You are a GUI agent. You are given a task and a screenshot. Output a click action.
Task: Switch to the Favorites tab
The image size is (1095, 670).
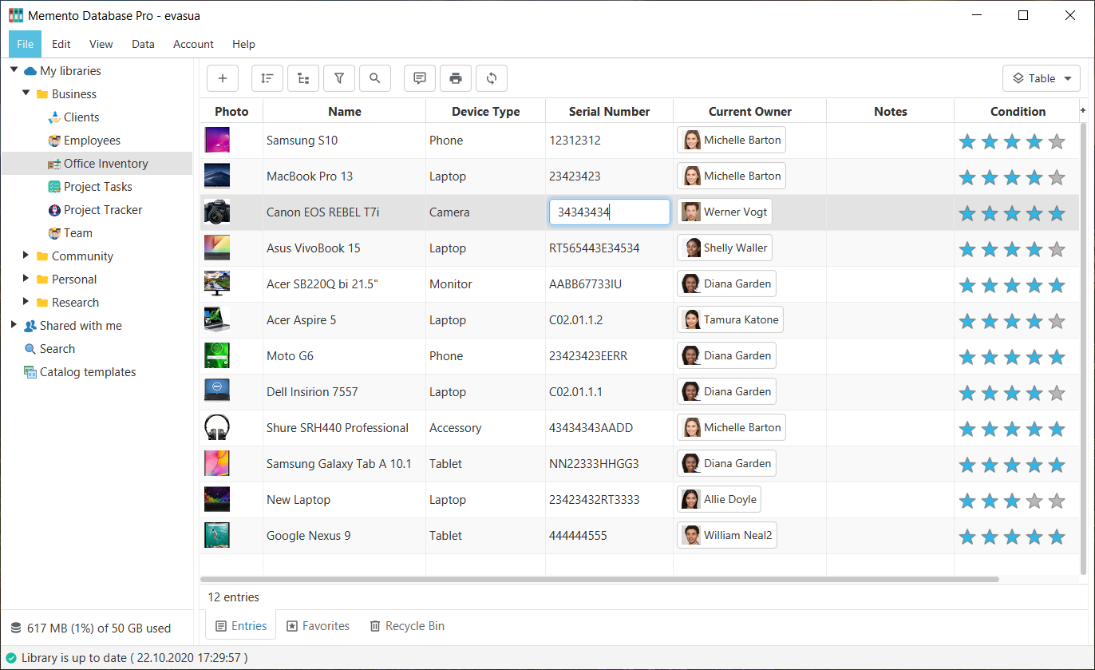point(318,626)
